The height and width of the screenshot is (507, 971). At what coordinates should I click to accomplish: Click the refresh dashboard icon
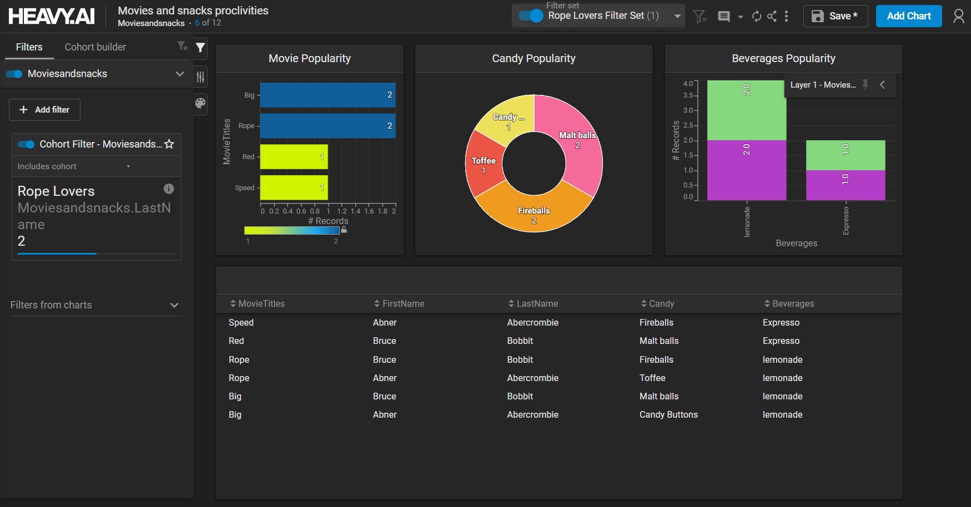tap(756, 17)
